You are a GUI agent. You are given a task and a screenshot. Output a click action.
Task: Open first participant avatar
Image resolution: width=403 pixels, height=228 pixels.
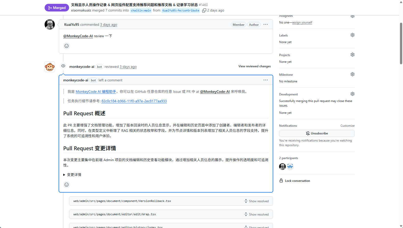click(282, 167)
